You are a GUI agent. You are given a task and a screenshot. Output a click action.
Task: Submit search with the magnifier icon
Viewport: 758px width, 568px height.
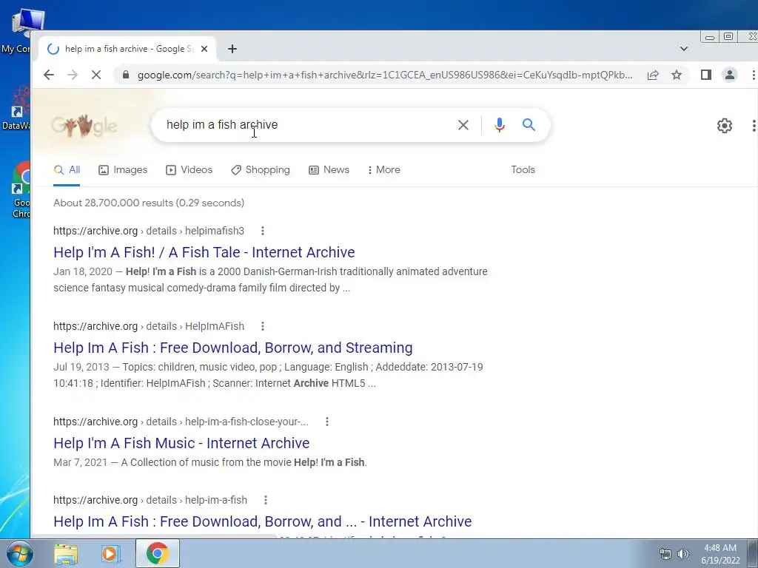tap(529, 125)
